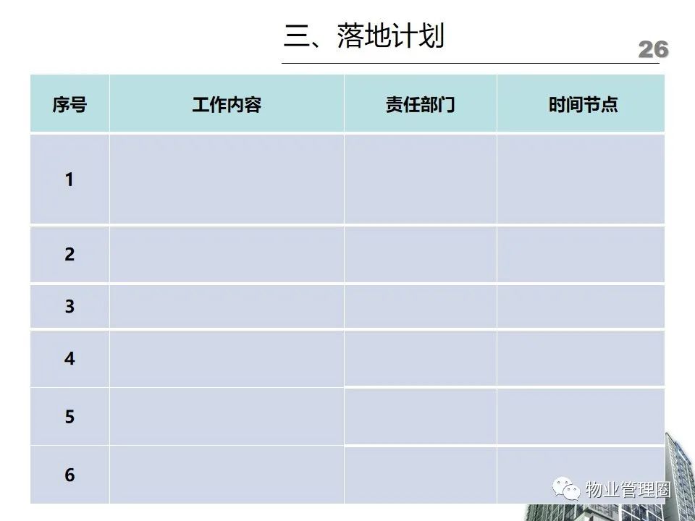Click row number 2 cell
Image resolution: width=695 pixels, height=521 pixels.
(69, 254)
